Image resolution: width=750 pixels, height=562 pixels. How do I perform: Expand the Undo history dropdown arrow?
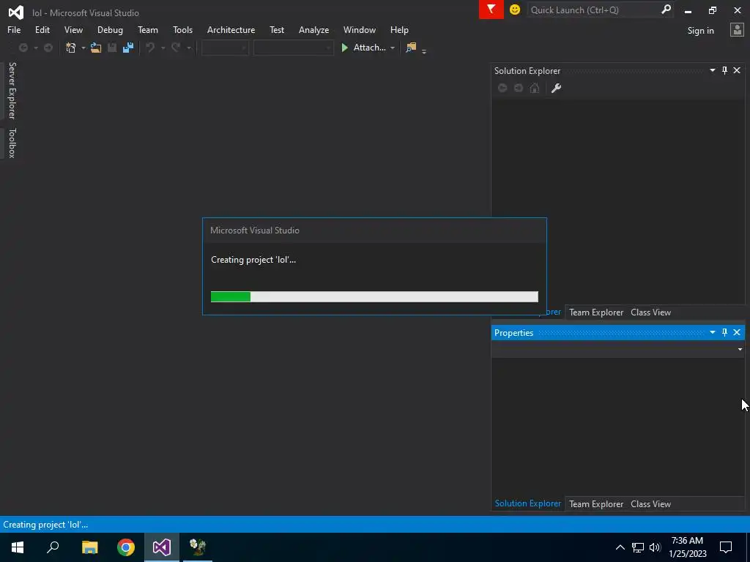click(163, 48)
